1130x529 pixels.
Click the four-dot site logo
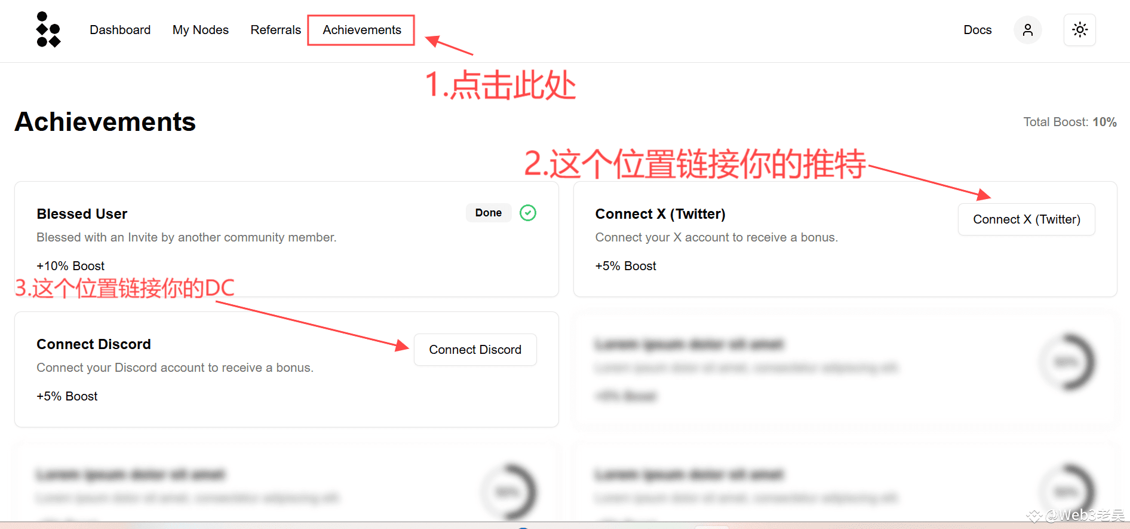(x=48, y=29)
